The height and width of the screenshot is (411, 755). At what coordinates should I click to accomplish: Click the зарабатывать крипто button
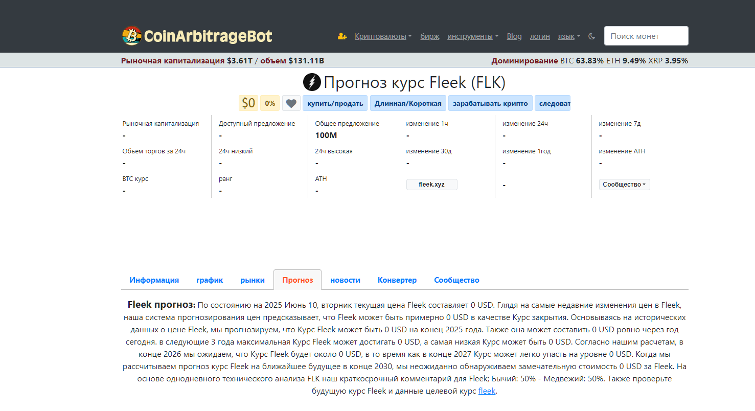pyautogui.click(x=490, y=103)
